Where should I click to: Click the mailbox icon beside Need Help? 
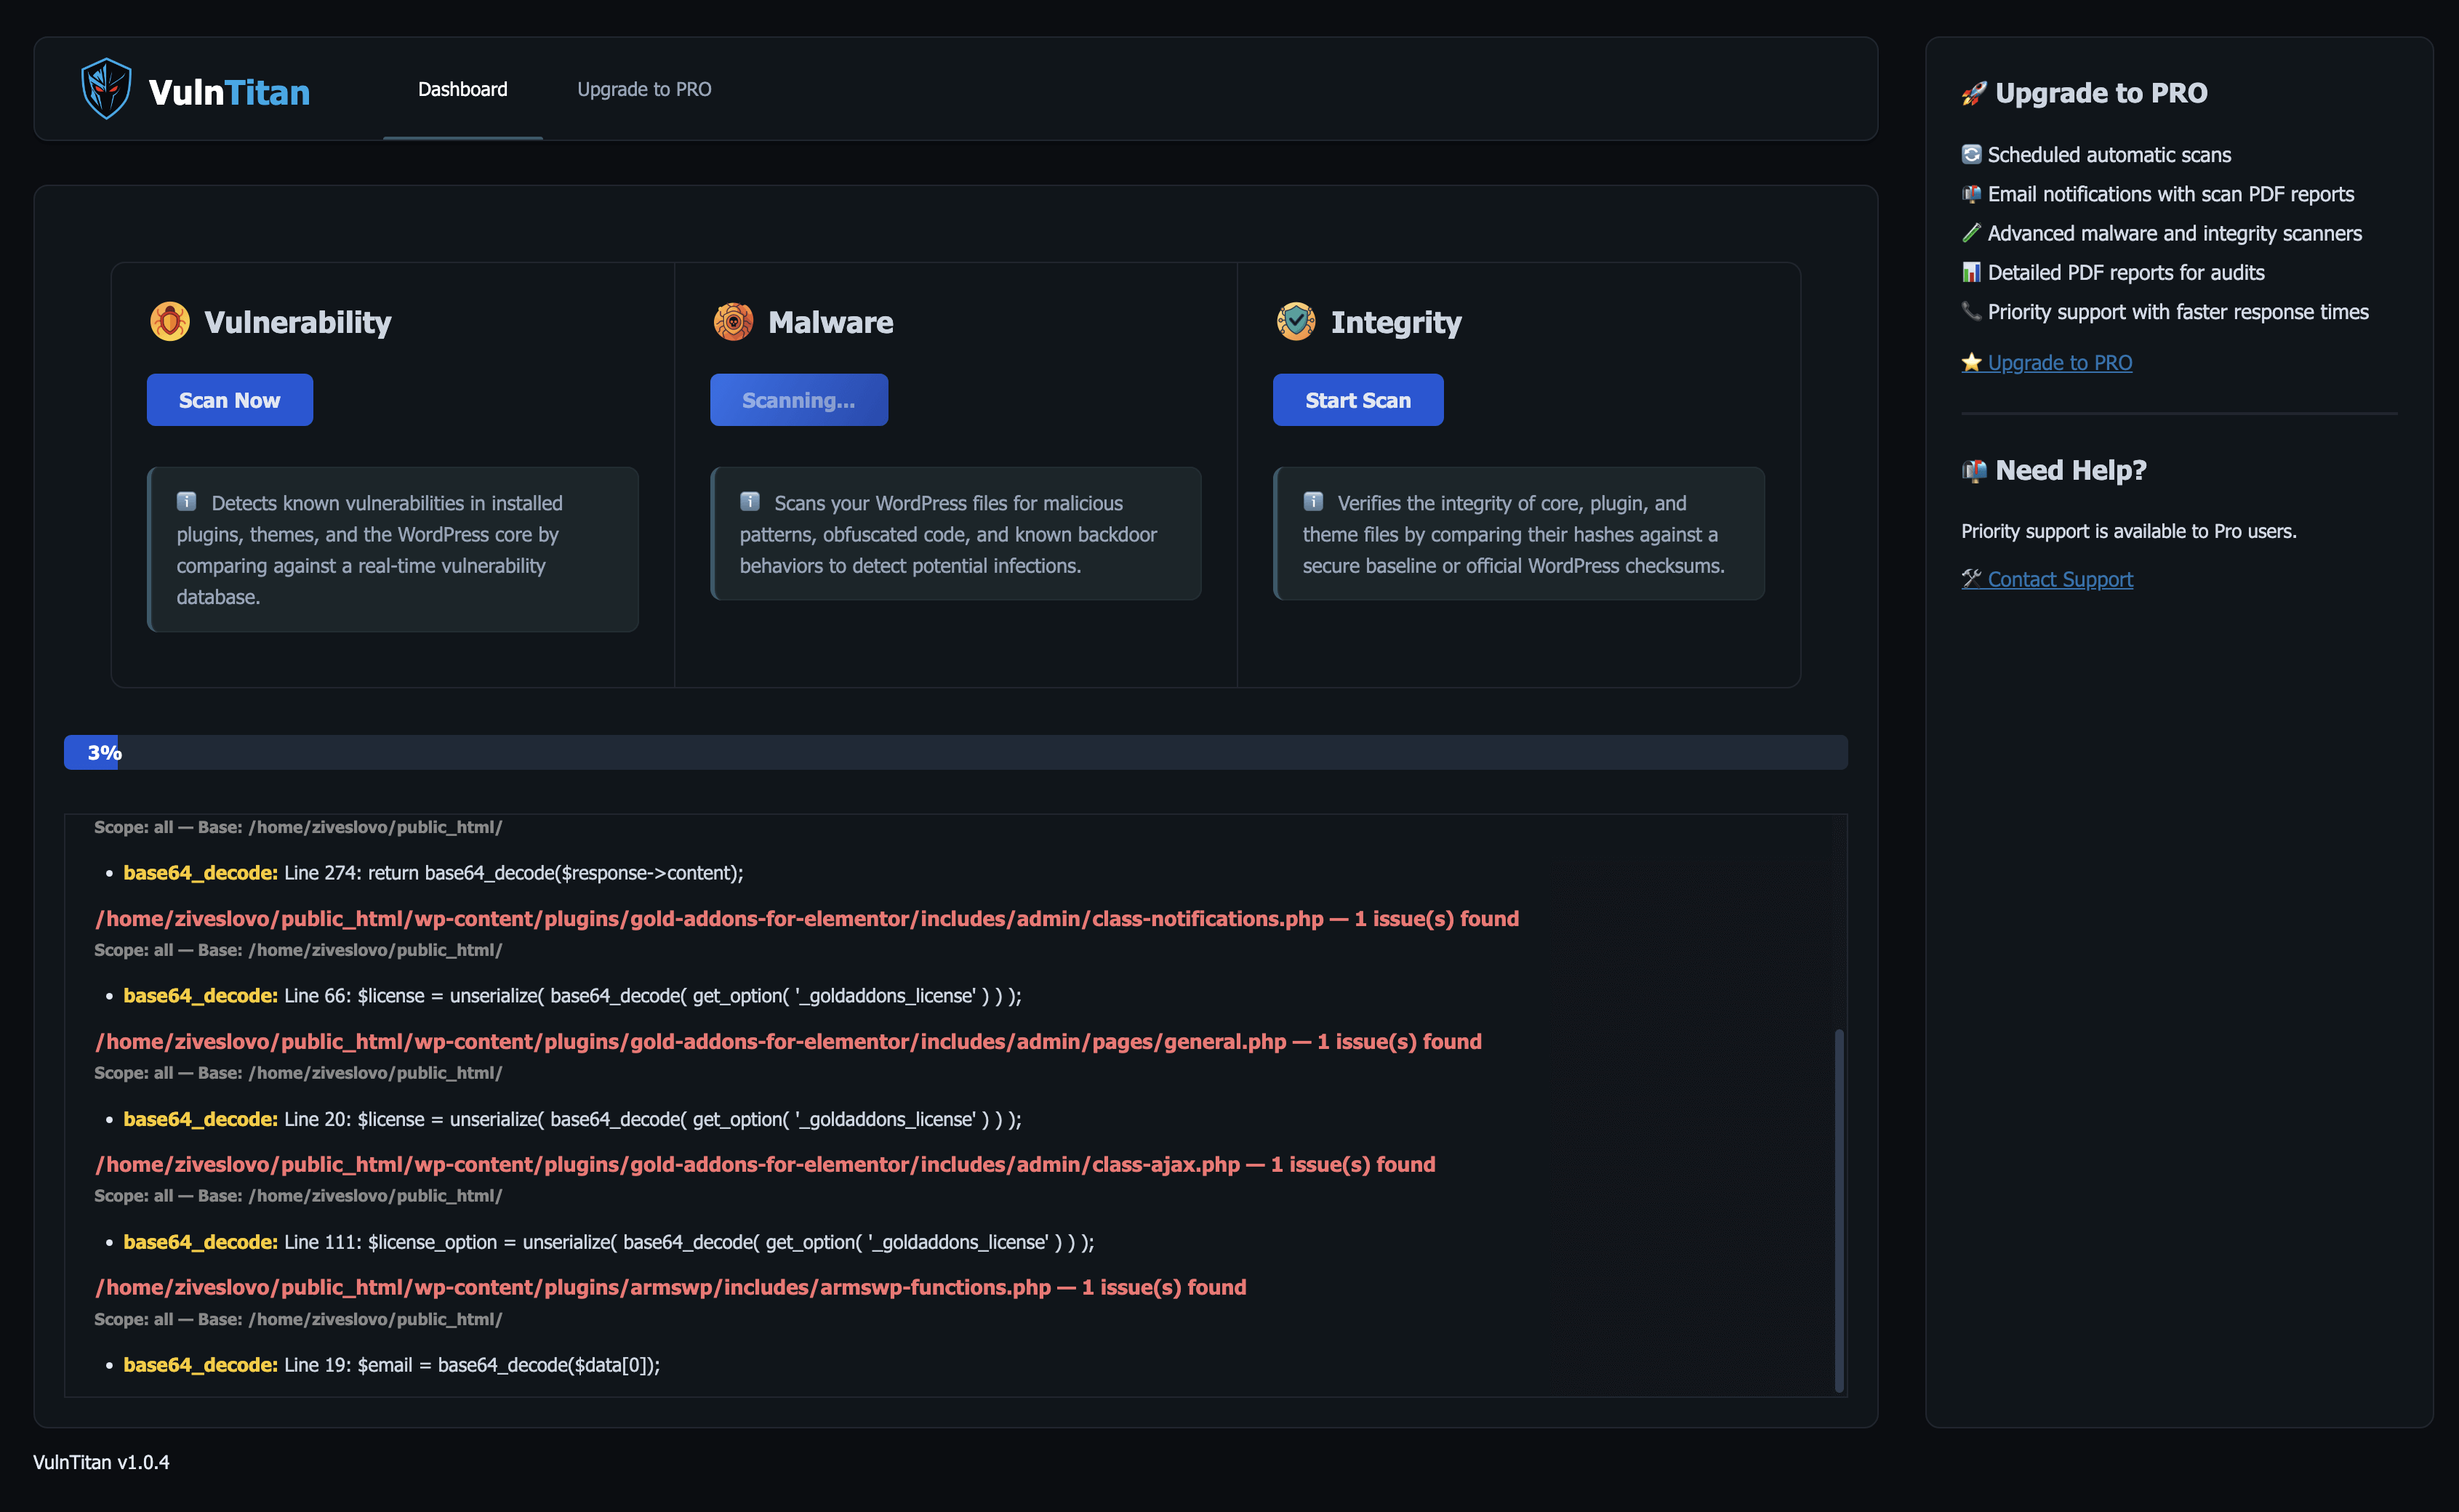pyautogui.click(x=1973, y=470)
